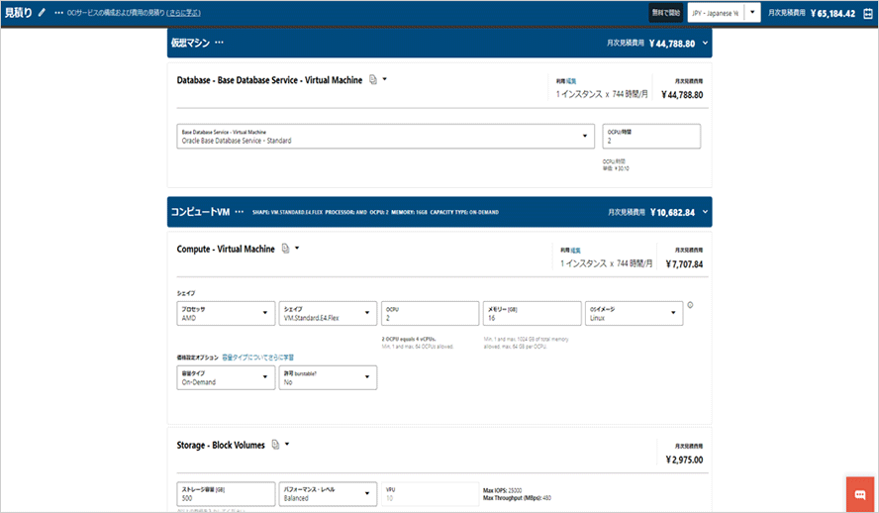Click the Compute monthly cost ¥7,707.84

(684, 264)
